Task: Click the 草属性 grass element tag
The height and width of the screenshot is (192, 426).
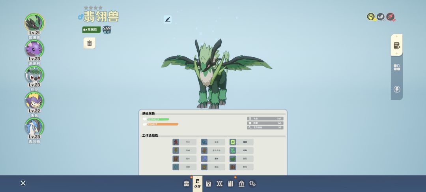Action: click(92, 29)
